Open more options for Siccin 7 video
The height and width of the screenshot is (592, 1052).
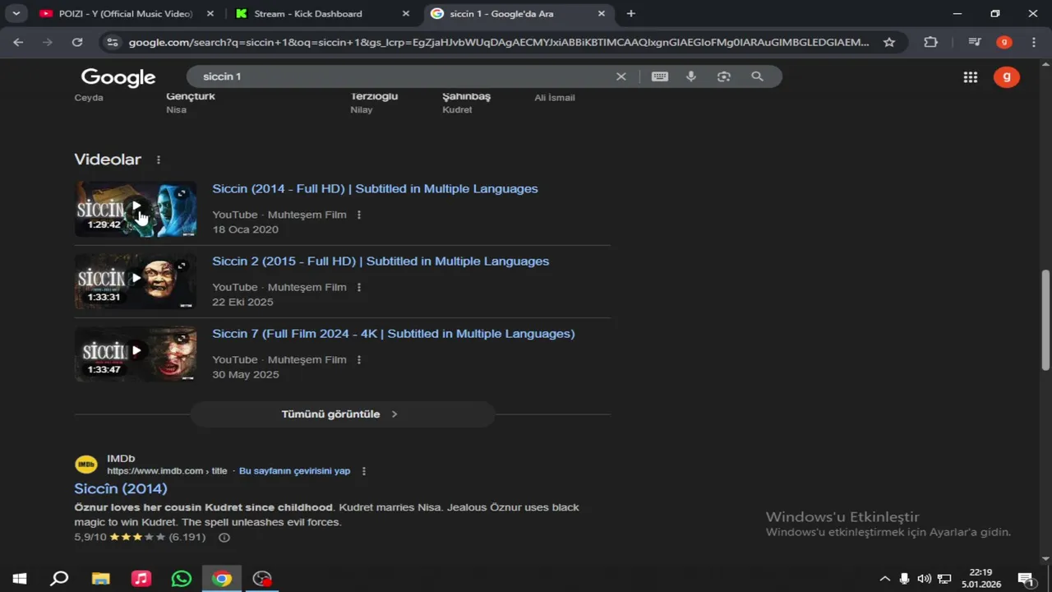coord(359,359)
